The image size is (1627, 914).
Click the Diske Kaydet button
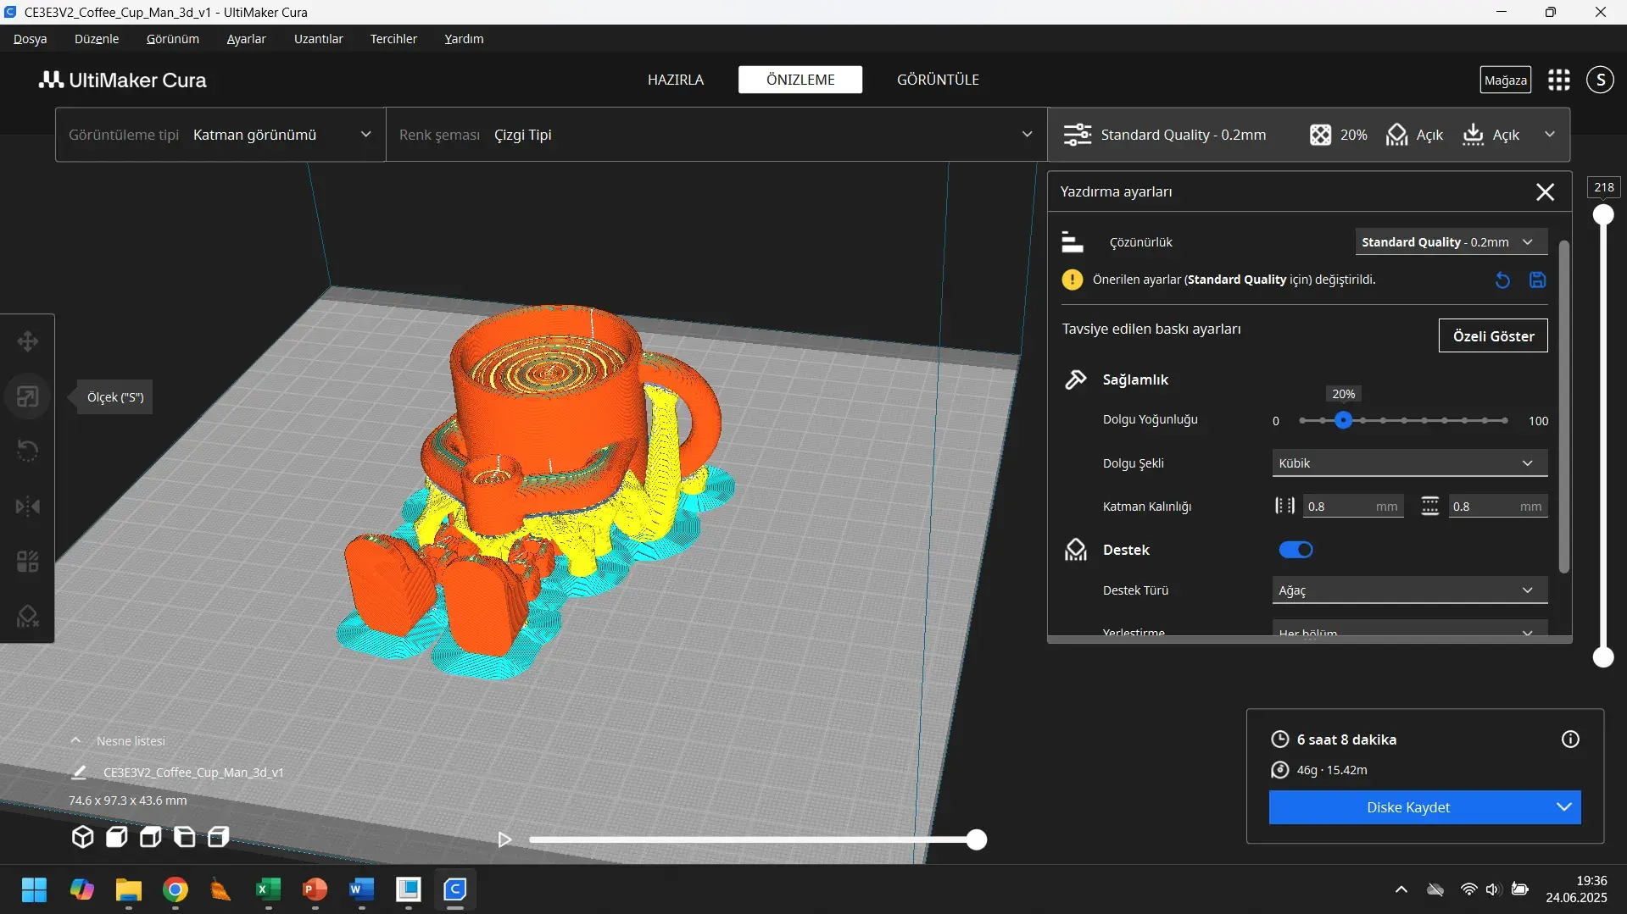1408,807
